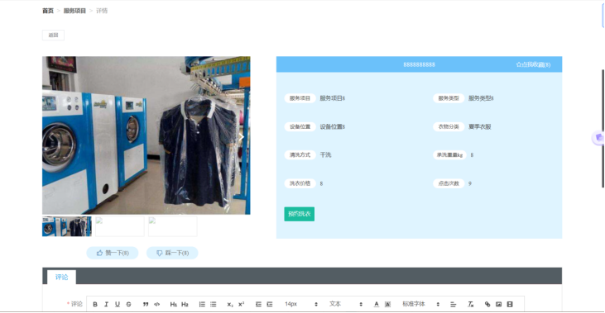Viewport: 605px width, 313px height.
Task: Click the 详情 breadcrumb text
Action: pos(102,11)
